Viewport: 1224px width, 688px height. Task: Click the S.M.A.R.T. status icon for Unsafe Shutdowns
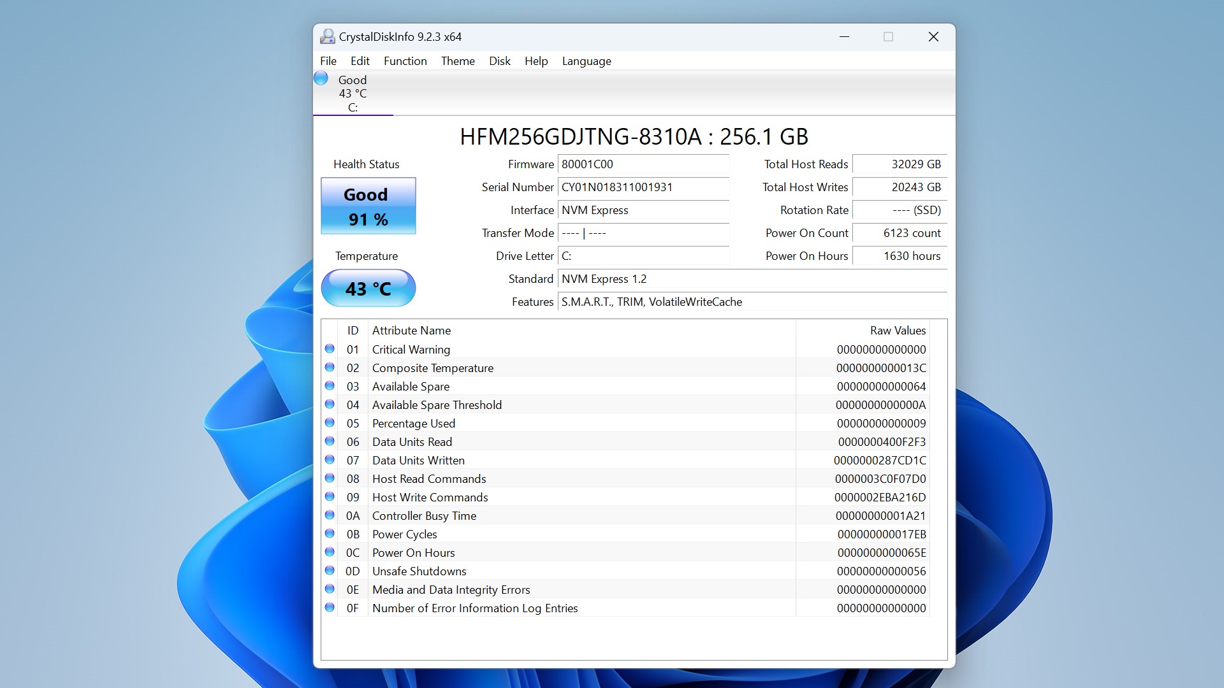330,570
